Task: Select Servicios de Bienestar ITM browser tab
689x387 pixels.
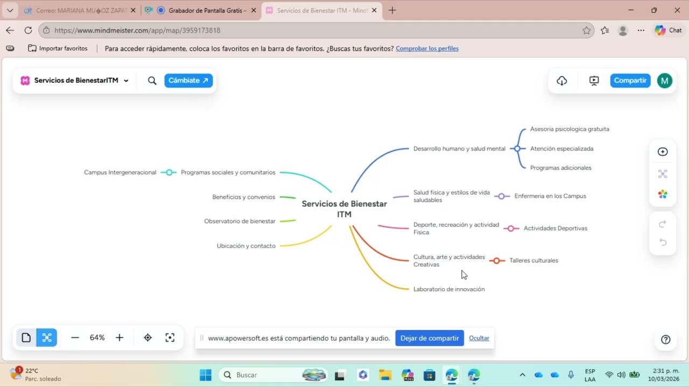Action: click(x=321, y=10)
